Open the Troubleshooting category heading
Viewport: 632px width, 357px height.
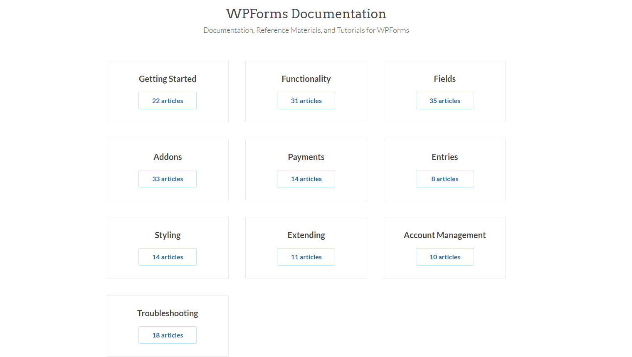tap(168, 313)
